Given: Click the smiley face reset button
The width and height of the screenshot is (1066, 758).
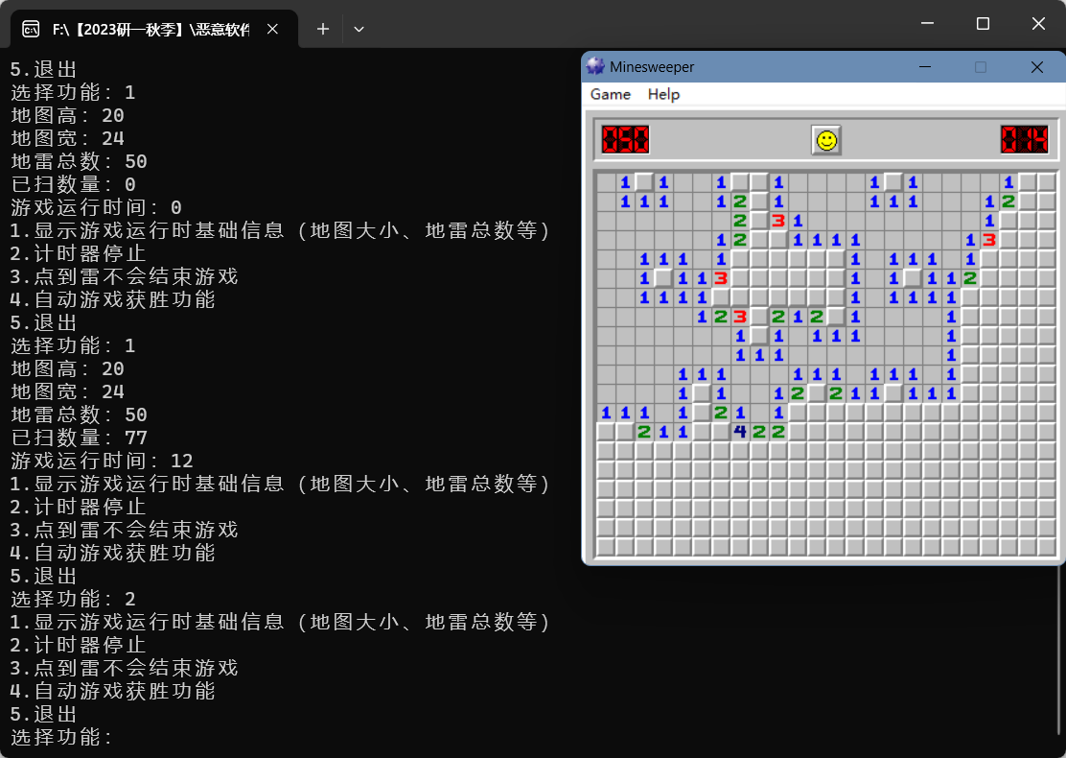Looking at the screenshot, I should click(825, 140).
